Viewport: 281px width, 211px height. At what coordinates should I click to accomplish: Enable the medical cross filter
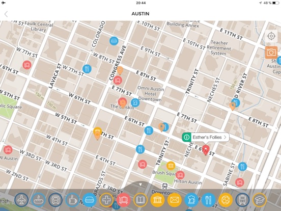click(106, 200)
